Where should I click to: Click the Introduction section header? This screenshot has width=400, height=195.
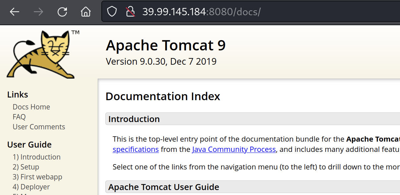[134, 119]
